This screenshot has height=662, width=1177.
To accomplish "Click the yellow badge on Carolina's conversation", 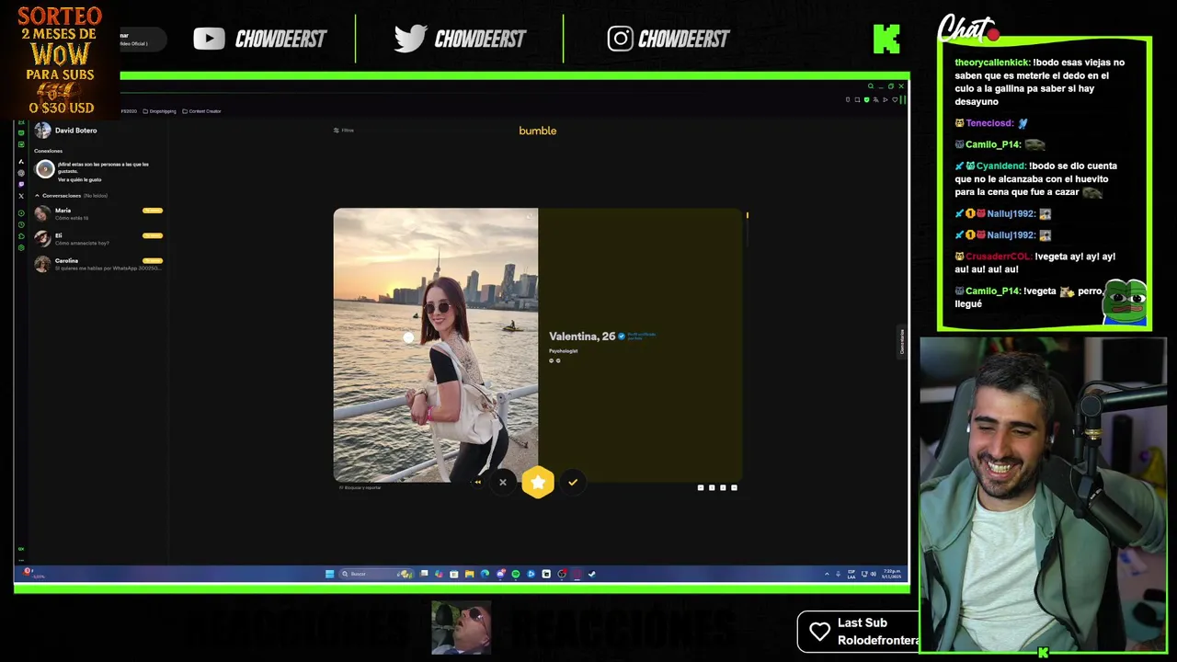I will pos(153,260).
